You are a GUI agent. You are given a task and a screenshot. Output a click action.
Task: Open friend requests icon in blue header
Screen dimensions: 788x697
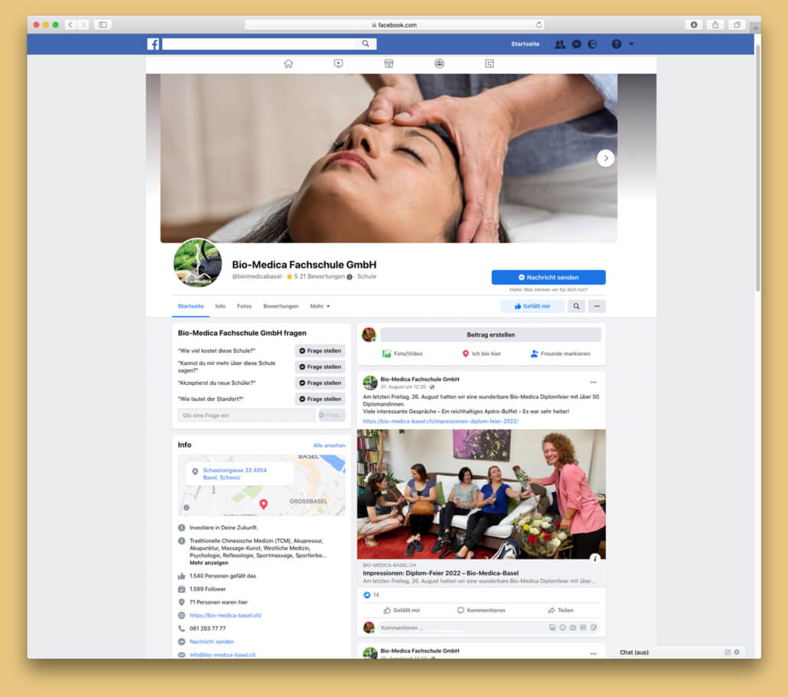click(x=559, y=44)
